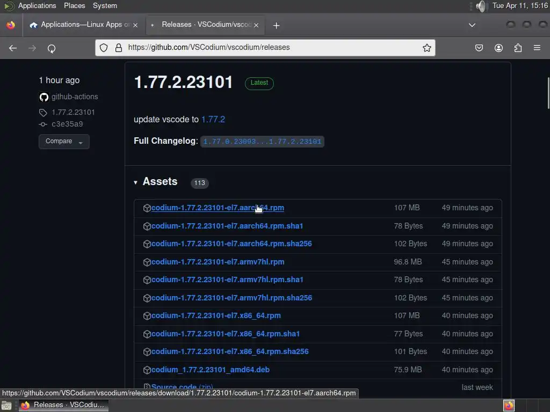Open el7.armv7hl.rpm.sha1 link
This screenshot has height=412, width=550.
[x=227, y=280]
